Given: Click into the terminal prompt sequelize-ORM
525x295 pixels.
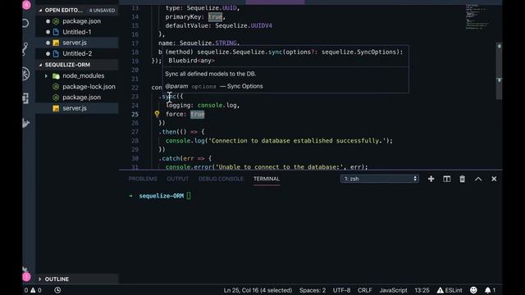Looking at the screenshot, I should 161,196.
